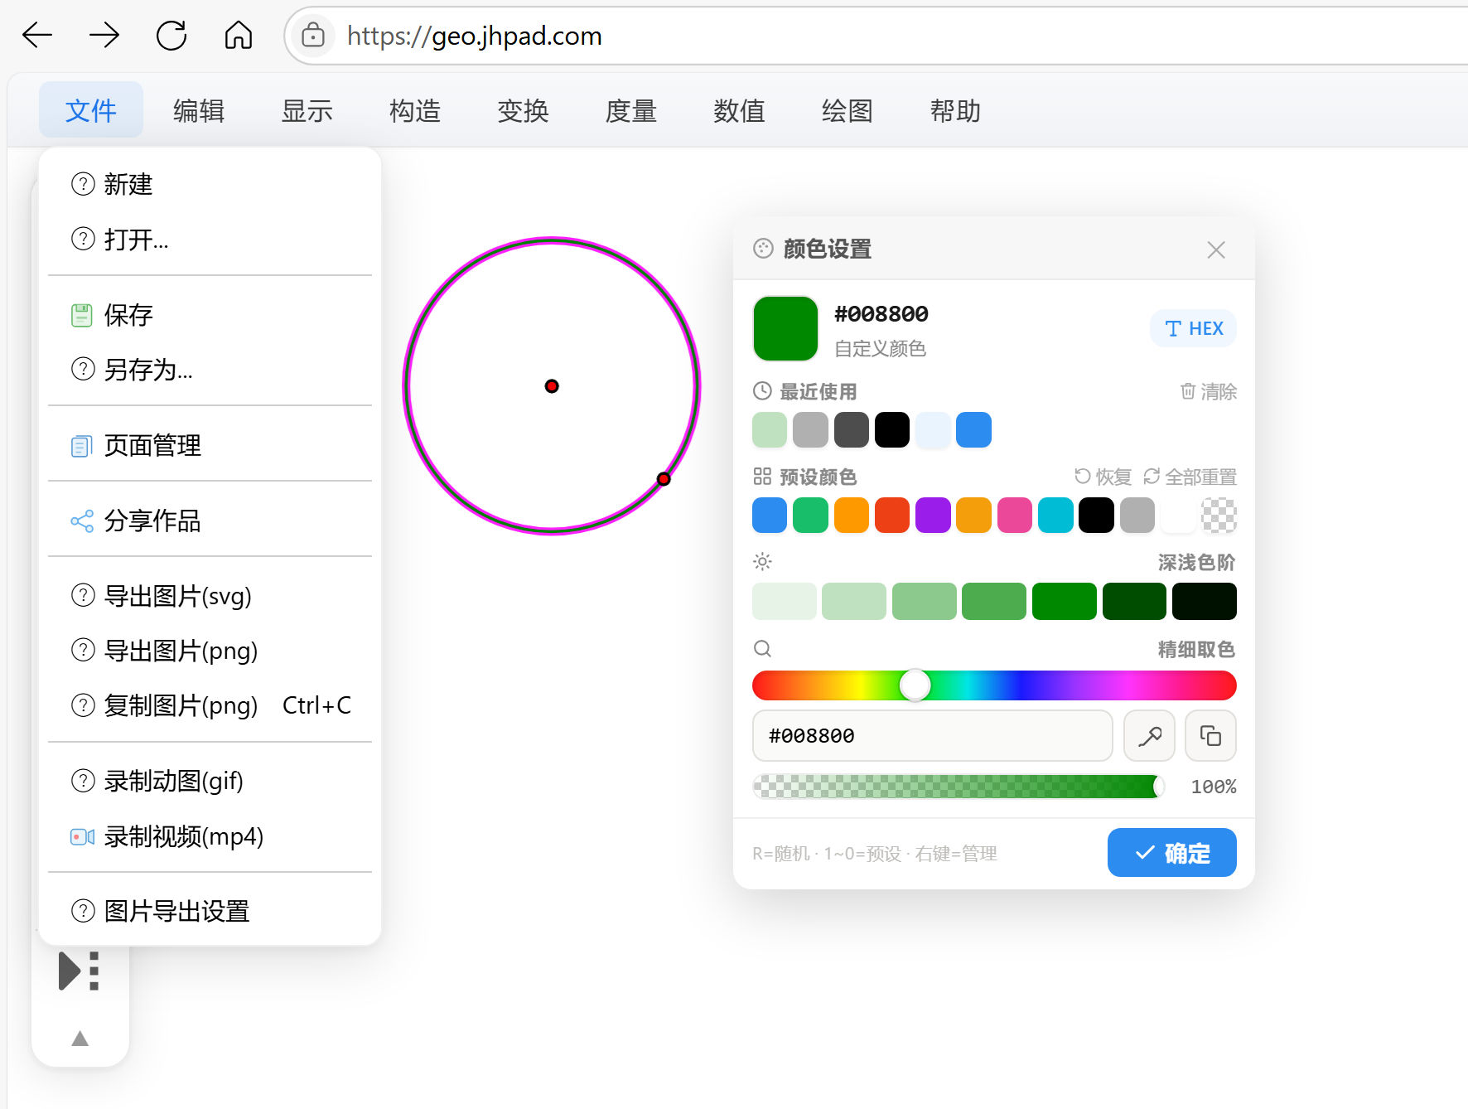Confirm the color with 确定 button
The height and width of the screenshot is (1109, 1468).
coord(1171,852)
